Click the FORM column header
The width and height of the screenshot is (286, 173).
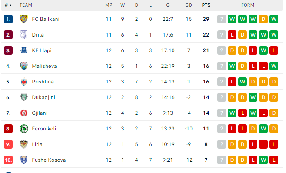click(x=247, y=5)
